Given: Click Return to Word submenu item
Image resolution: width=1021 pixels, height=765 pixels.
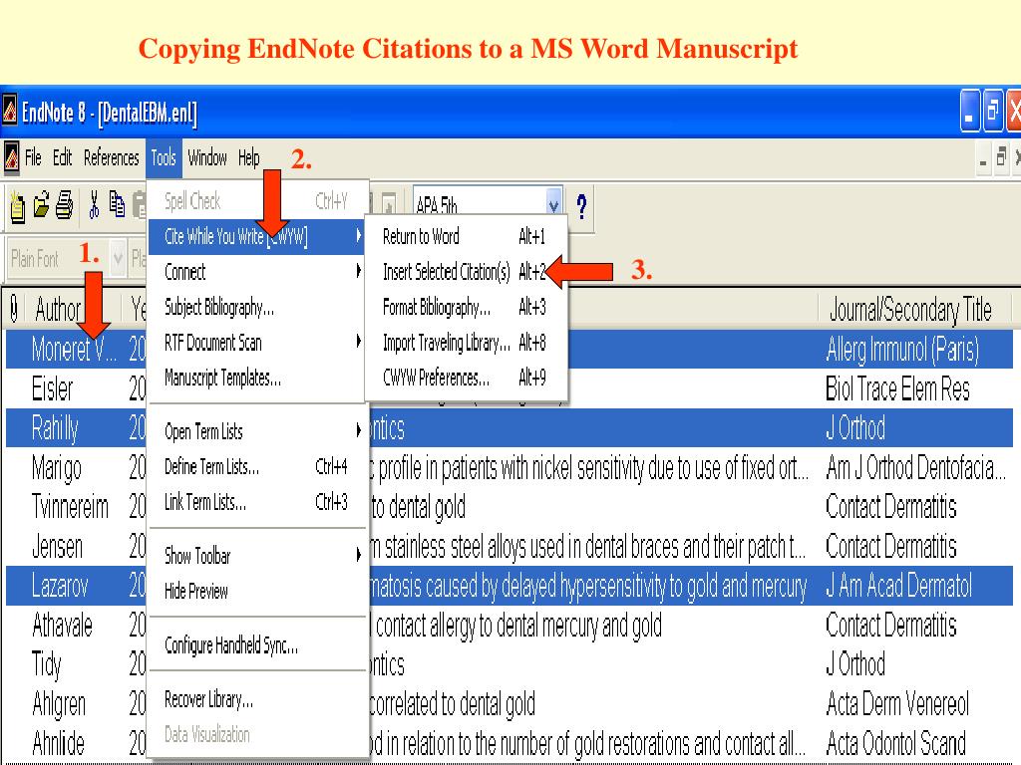Looking at the screenshot, I should point(465,236).
